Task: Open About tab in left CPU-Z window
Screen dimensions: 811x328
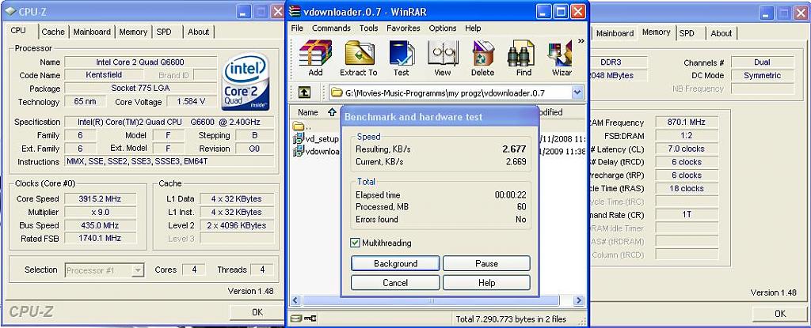Action: pyautogui.click(x=199, y=32)
